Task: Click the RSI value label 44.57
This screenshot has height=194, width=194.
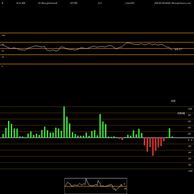Action: [x=178, y=49]
